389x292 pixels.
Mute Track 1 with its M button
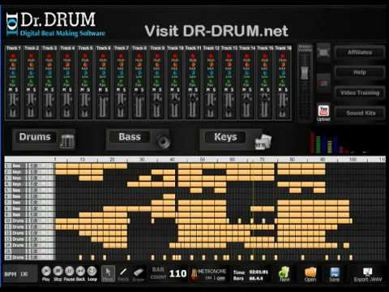[x=11, y=89]
